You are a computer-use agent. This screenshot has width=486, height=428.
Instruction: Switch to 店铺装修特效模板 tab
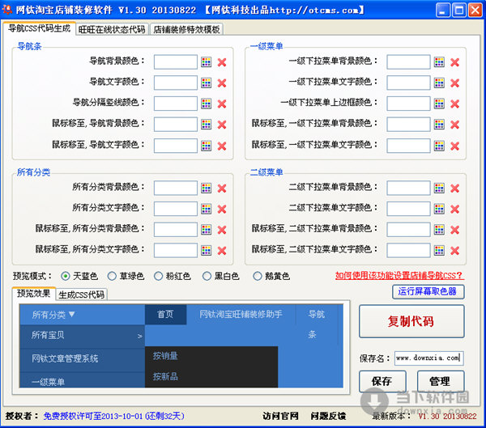pos(186,29)
